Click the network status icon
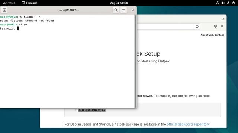Viewport: 238px width, 133px height. click(218, 3)
